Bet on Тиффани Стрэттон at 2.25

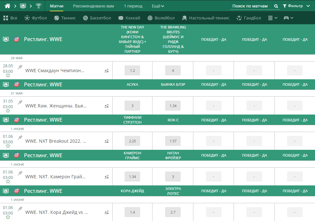(x=132, y=141)
